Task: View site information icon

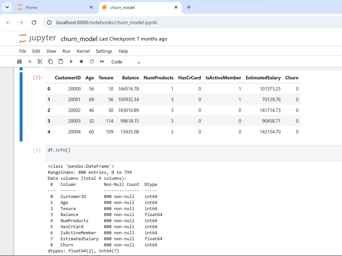Action: click(x=50, y=23)
